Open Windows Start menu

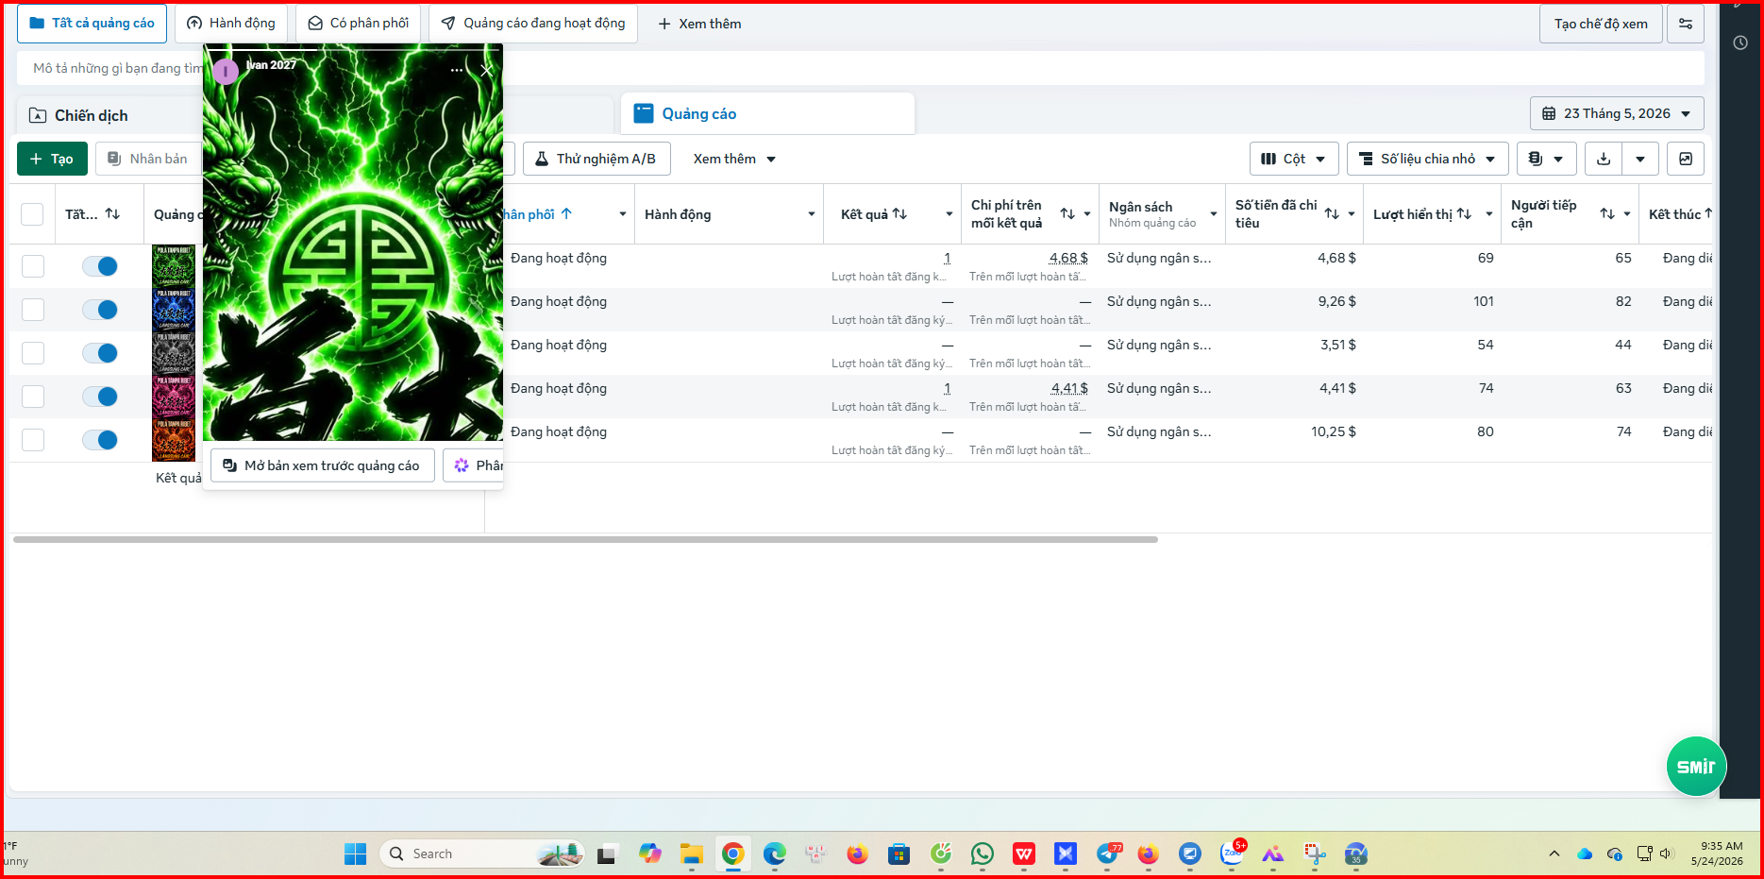(x=355, y=854)
